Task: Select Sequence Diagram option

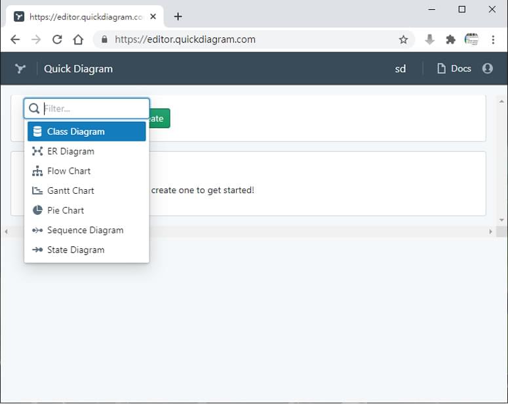Action: 87,230
